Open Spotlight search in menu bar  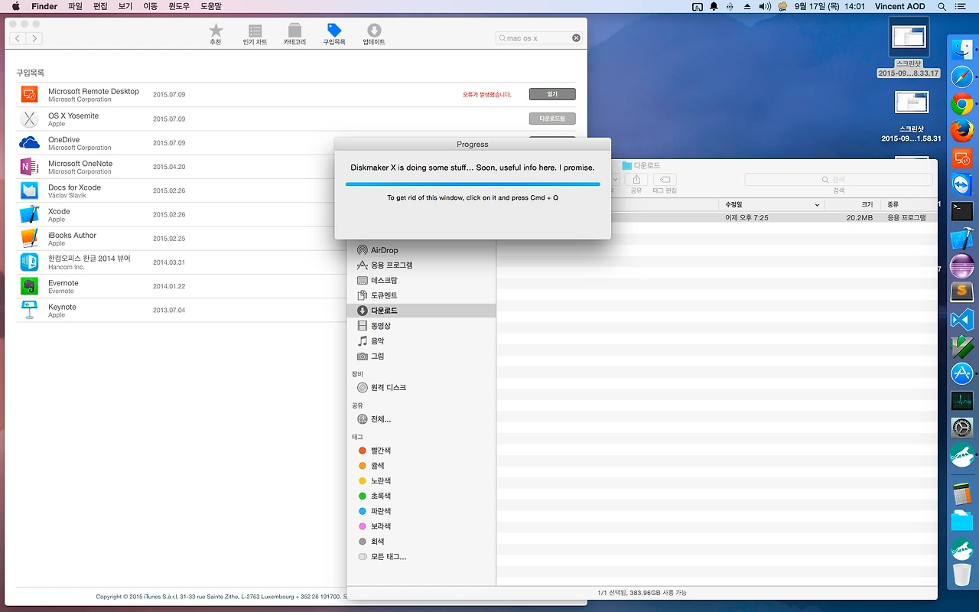942,7
